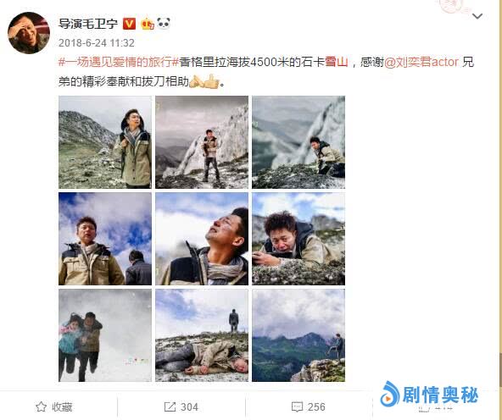Screen dimensions: 502x420
Task: Click the panda badge icon
Action: pos(164,23)
